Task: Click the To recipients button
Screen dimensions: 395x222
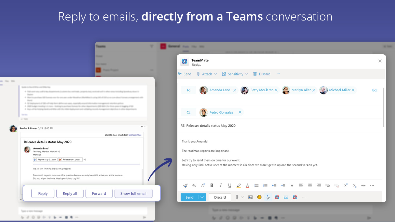Action: (x=189, y=90)
